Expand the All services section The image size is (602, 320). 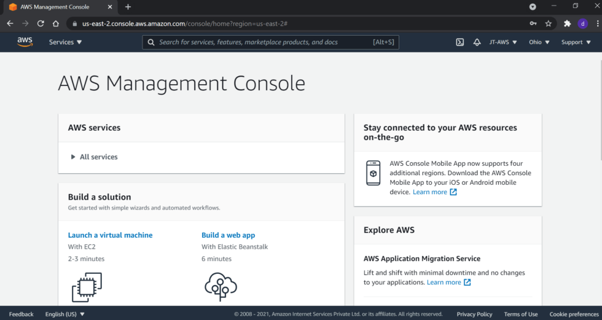point(95,157)
